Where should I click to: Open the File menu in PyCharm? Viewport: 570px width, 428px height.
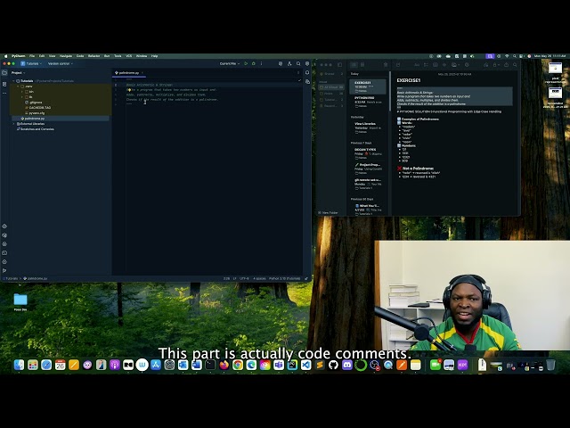pyautogui.click(x=32, y=56)
